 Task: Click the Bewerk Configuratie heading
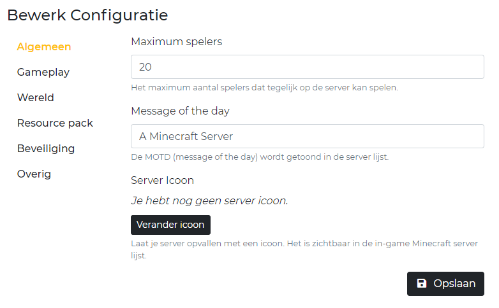[x=87, y=15]
